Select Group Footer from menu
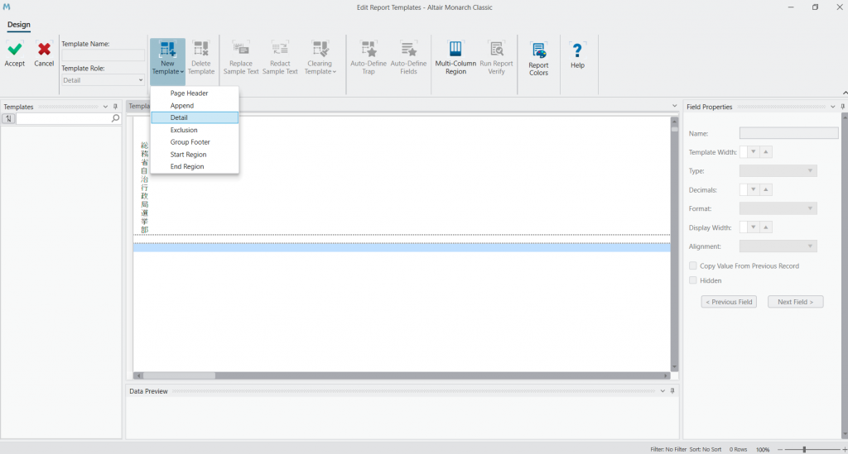Screen dimensions: 848x454 [195, 142]
